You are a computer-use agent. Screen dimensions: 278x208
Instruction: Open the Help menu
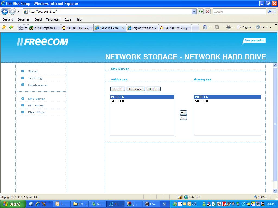(79, 19)
